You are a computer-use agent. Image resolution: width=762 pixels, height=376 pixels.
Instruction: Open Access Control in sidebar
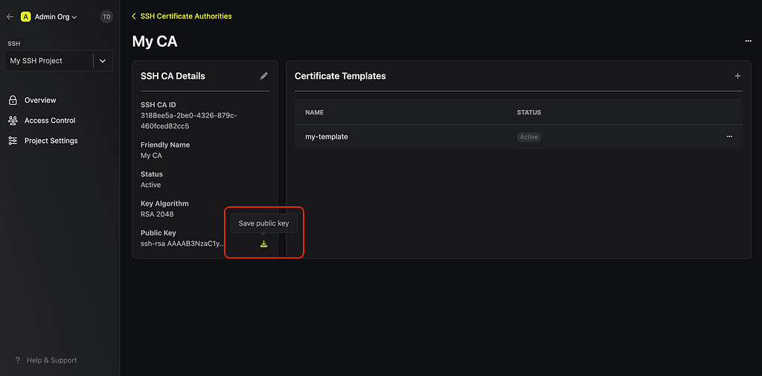50,120
